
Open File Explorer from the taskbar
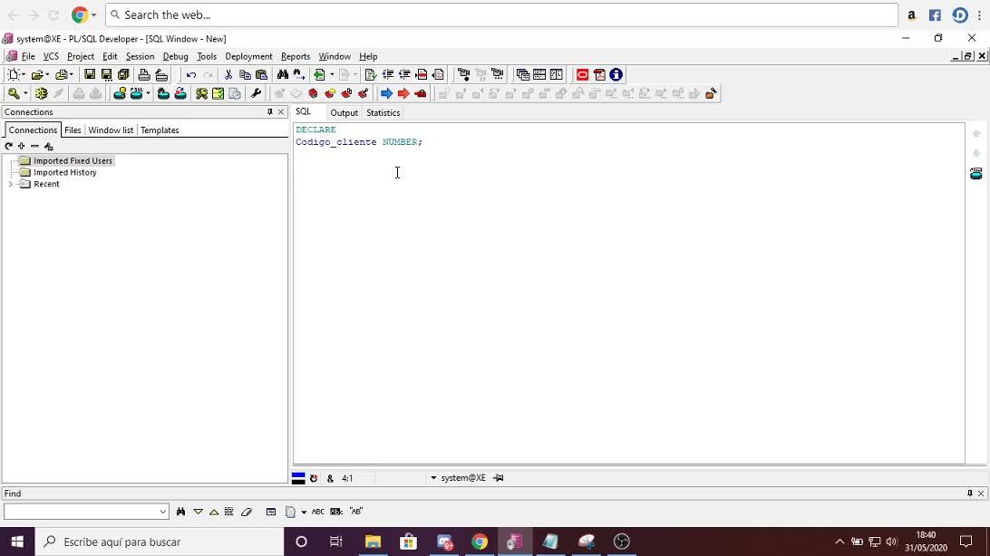(374, 542)
